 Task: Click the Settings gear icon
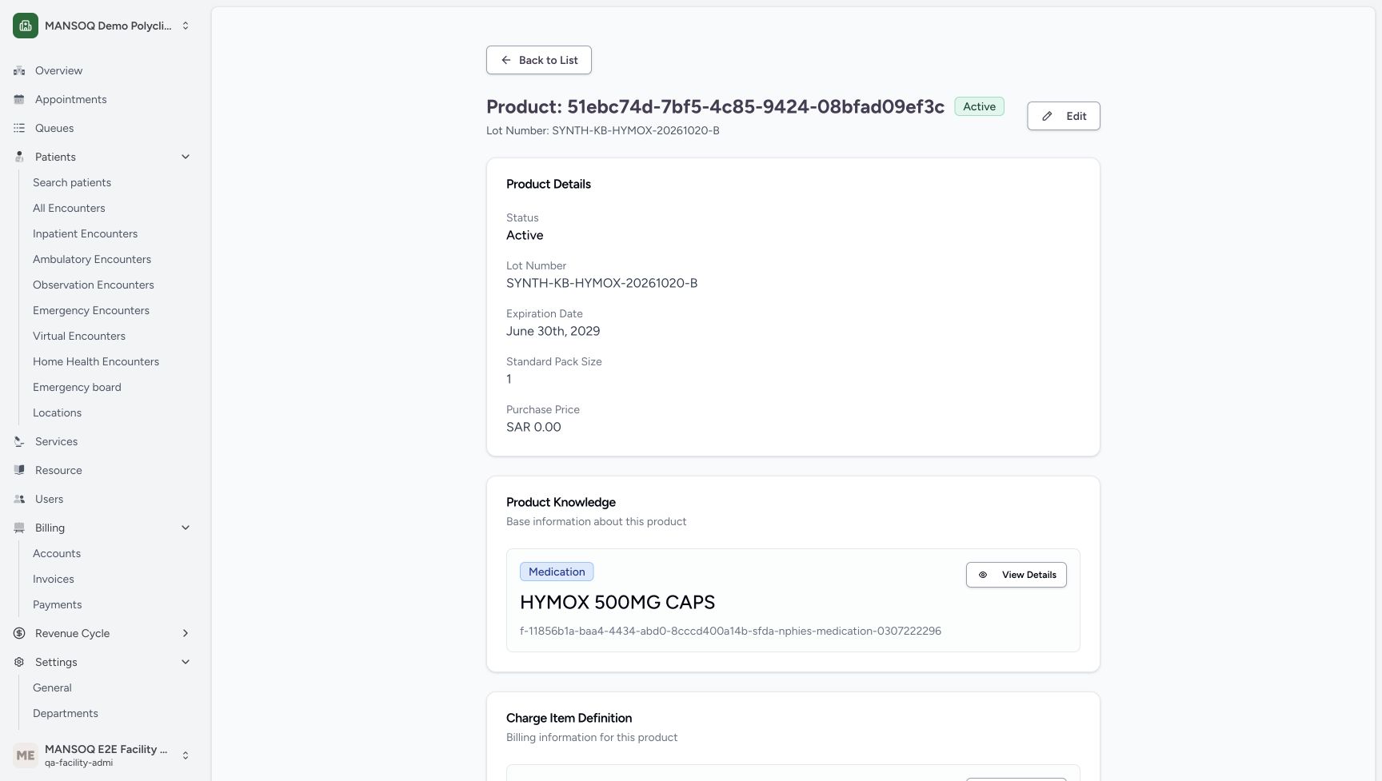click(19, 662)
